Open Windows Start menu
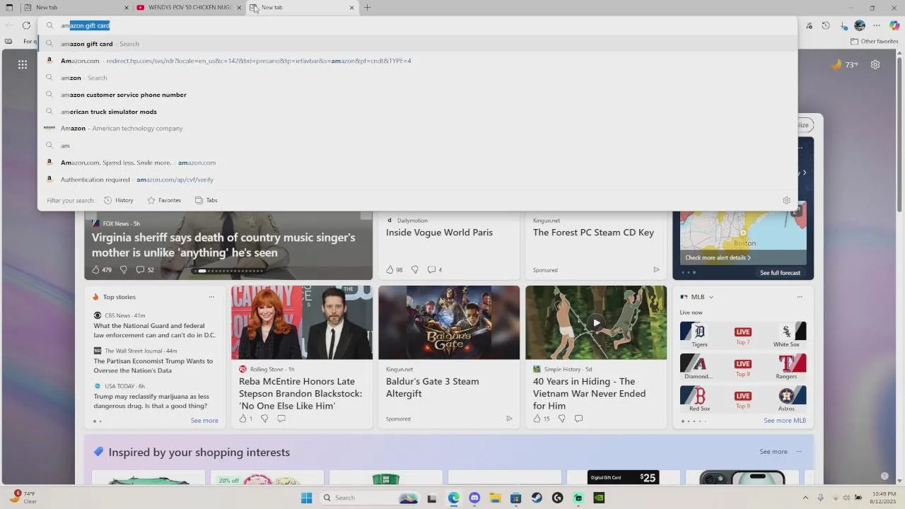905x509 pixels. 306,498
